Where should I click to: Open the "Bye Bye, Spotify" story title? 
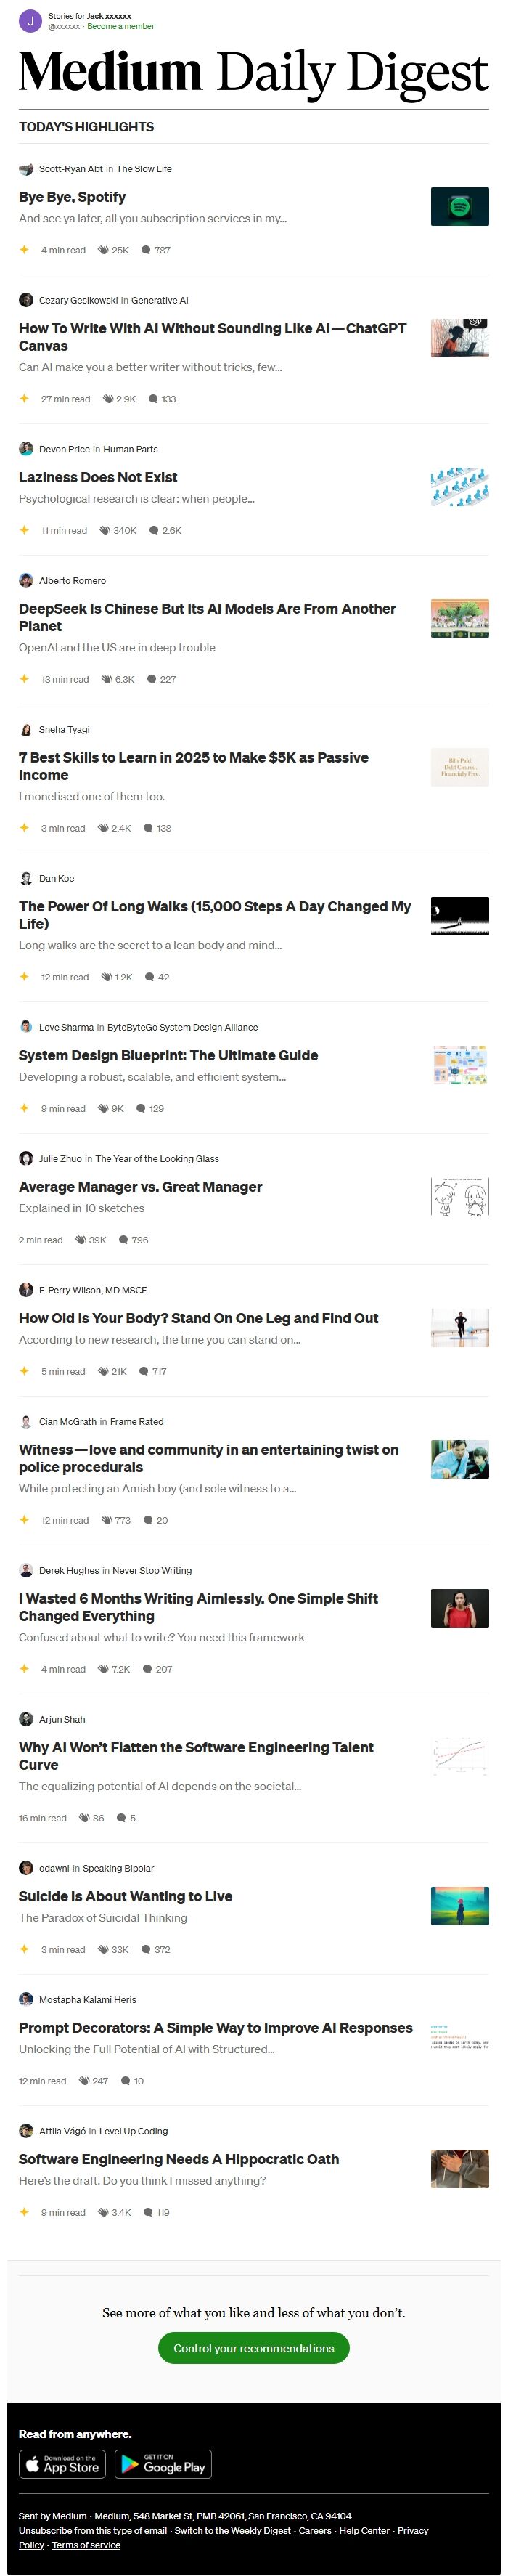point(72,197)
